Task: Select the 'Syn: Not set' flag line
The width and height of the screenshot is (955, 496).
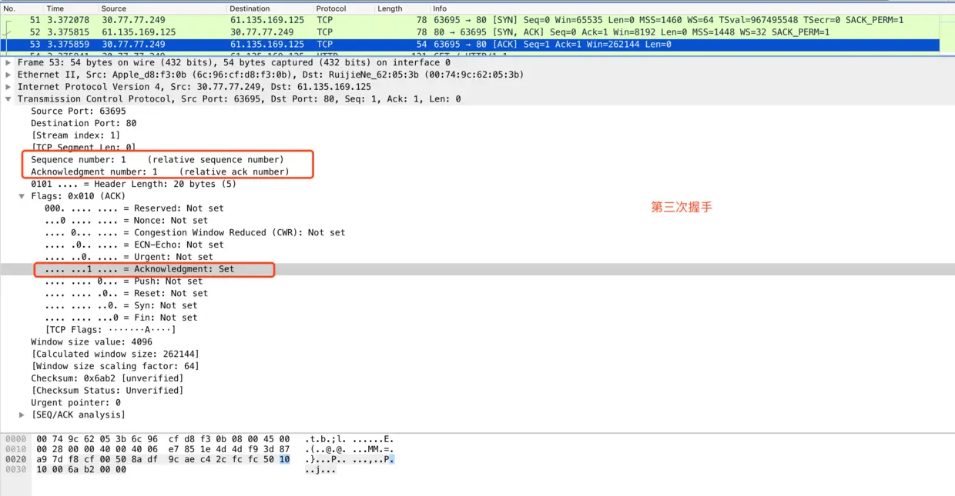Action: coord(121,305)
